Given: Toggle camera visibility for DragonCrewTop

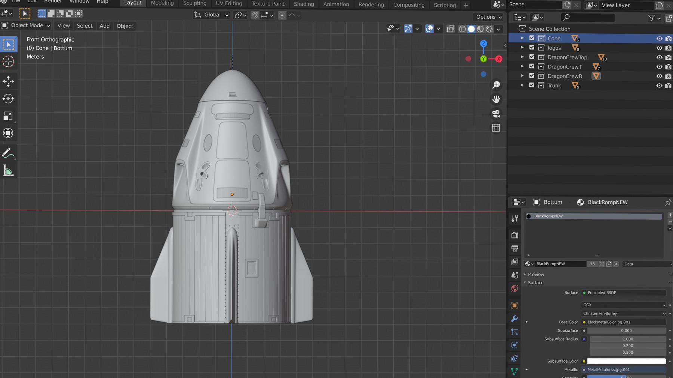Looking at the screenshot, I should pyautogui.click(x=668, y=57).
